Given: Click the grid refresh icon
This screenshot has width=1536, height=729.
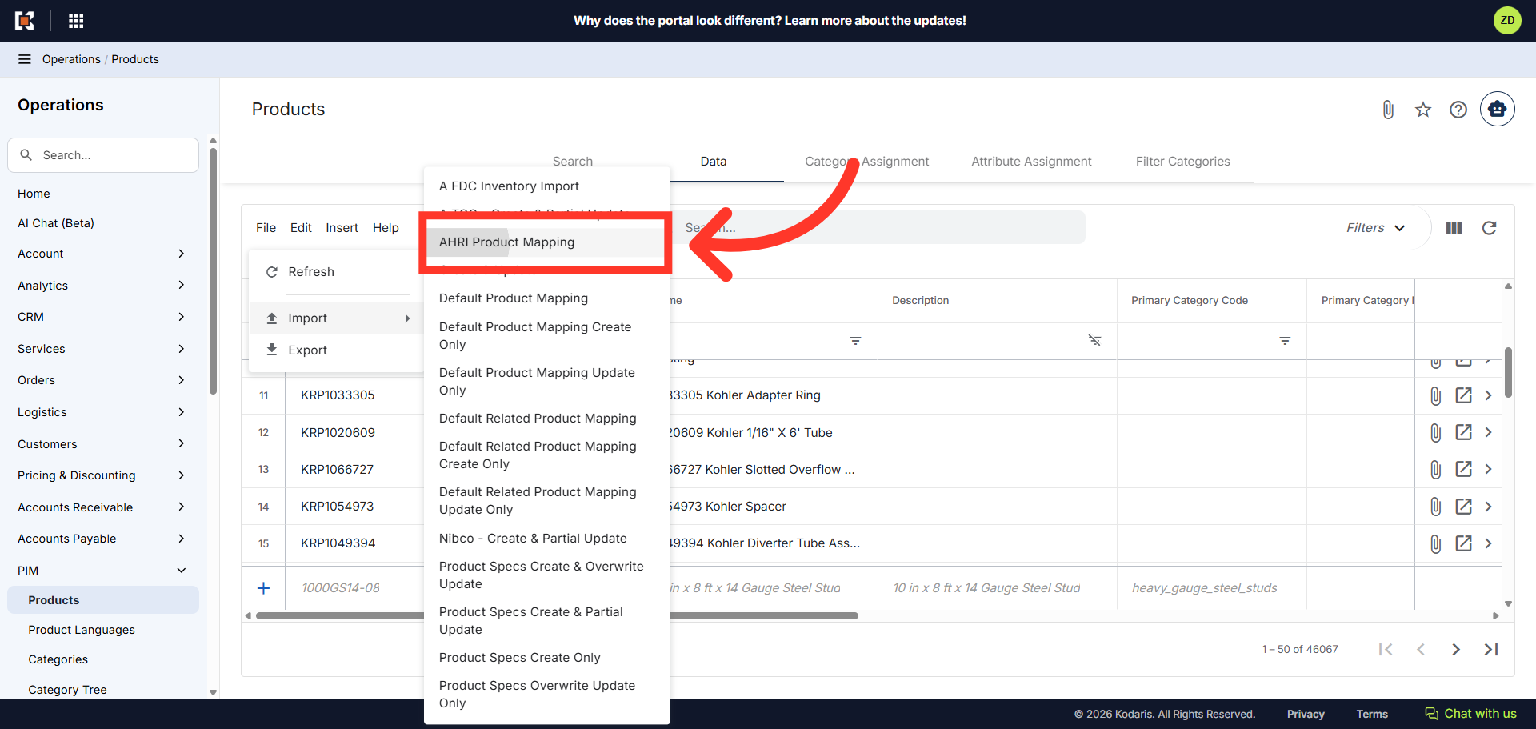Looking at the screenshot, I should click(x=1489, y=228).
